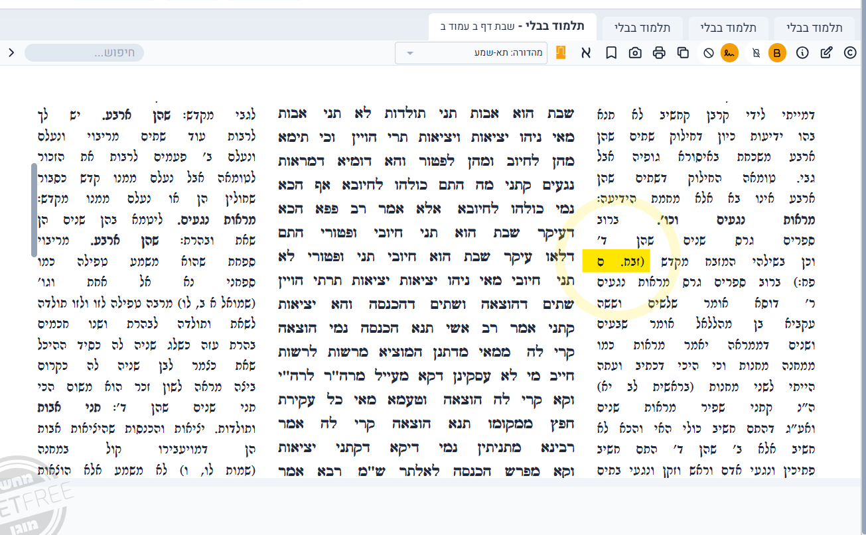866x535 pixels.
Task: Open the orange page layout icon
Action: pyautogui.click(x=561, y=53)
